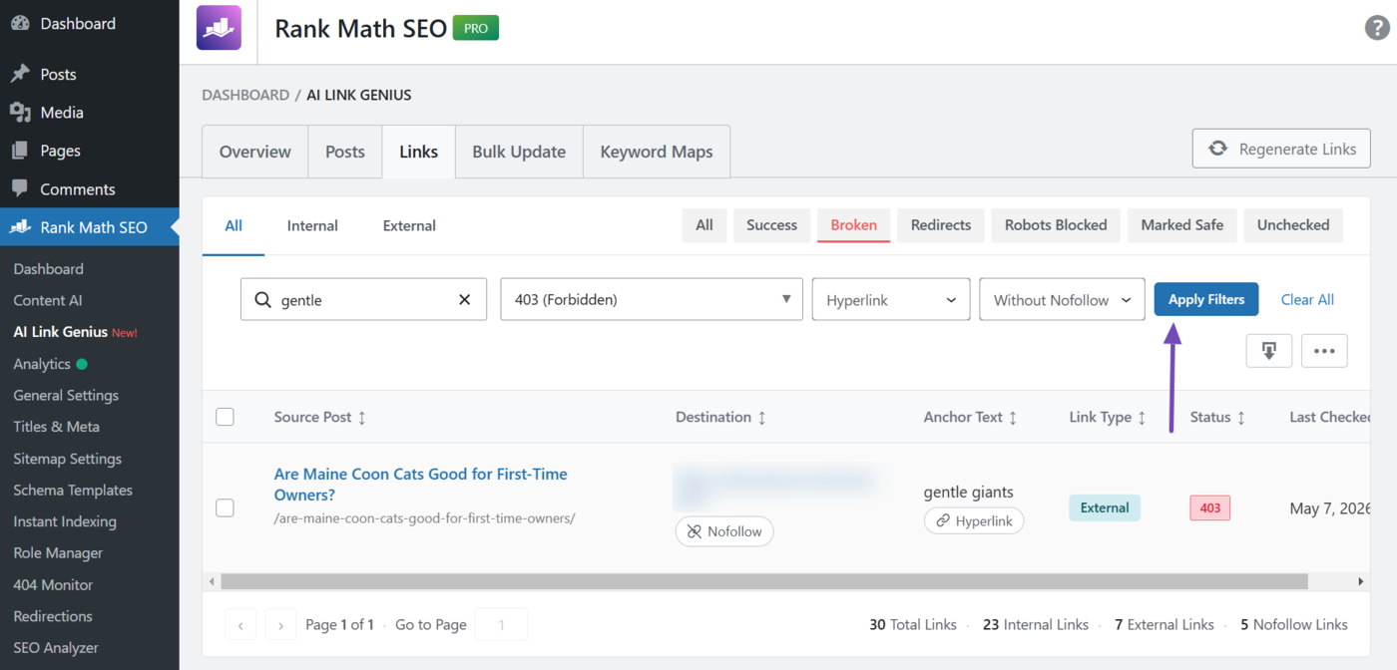Sort by Anchor Text arrows icon
This screenshot has width=1397, height=670.
point(1013,418)
